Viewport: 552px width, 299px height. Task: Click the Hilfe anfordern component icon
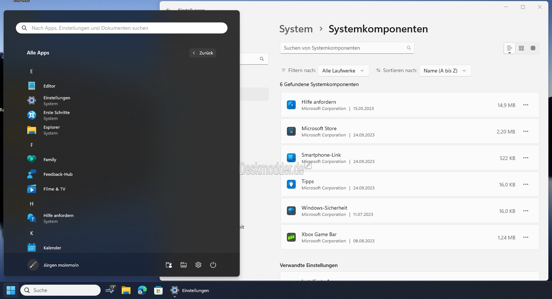point(291,105)
